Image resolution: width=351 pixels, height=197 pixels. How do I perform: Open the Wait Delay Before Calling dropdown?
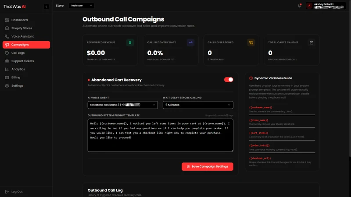tap(198, 105)
